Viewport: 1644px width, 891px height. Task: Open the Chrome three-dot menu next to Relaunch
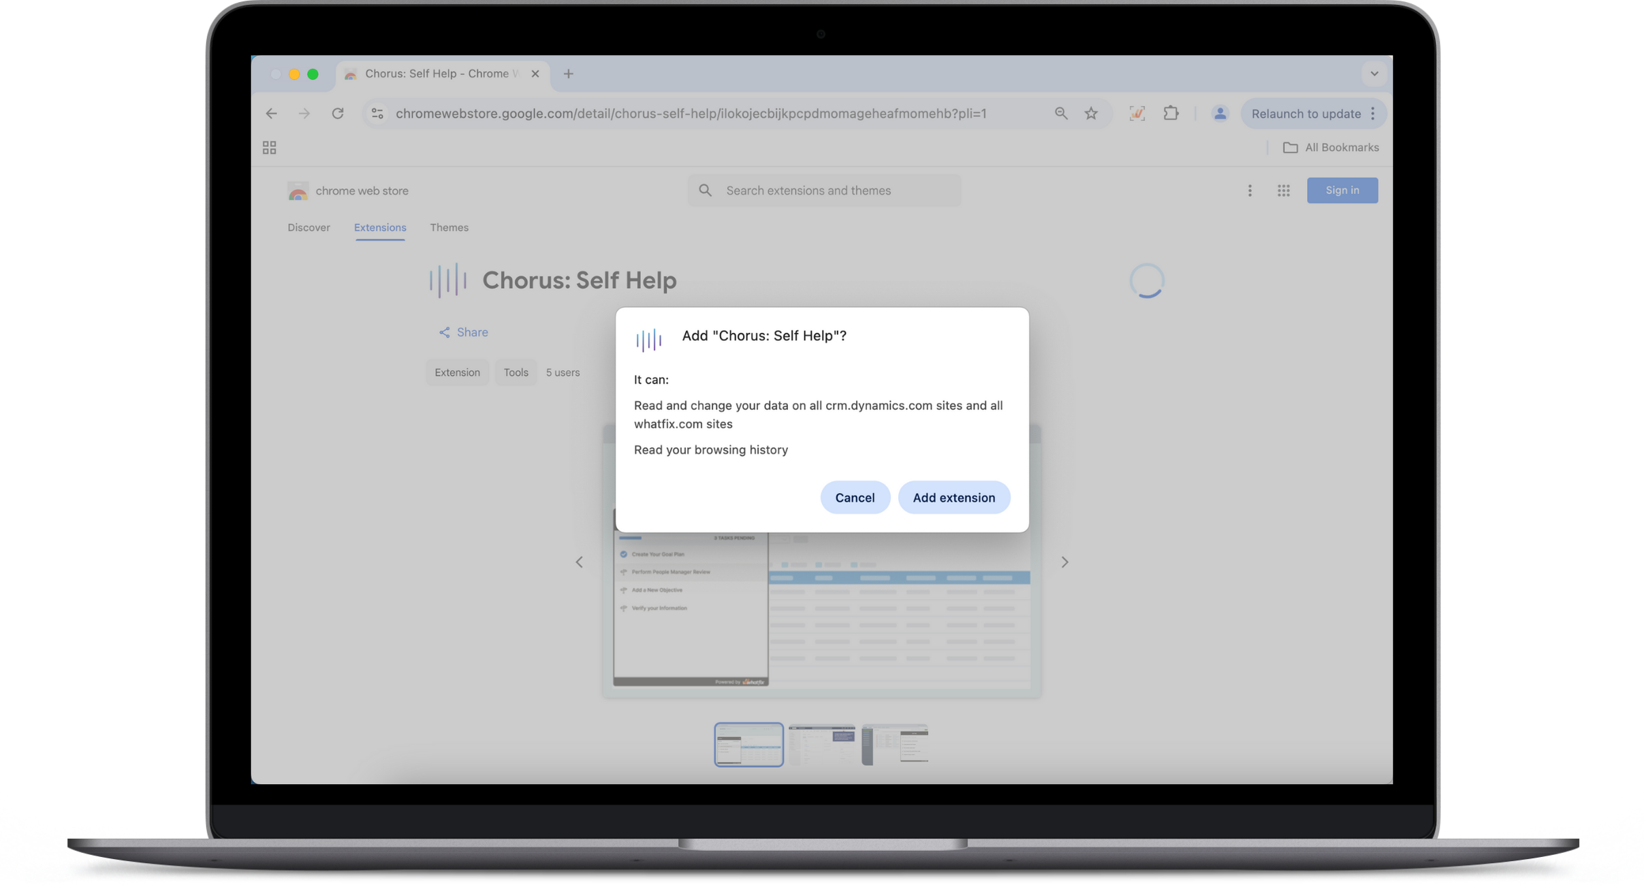coord(1373,114)
